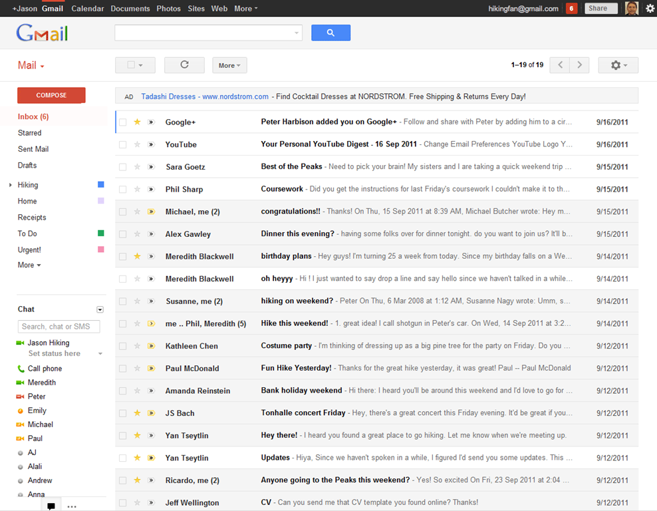Image resolution: width=657 pixels, height=511 pixels.
Task: Open the settings gear dropdown in the mail toolbar
Action: 618,65
